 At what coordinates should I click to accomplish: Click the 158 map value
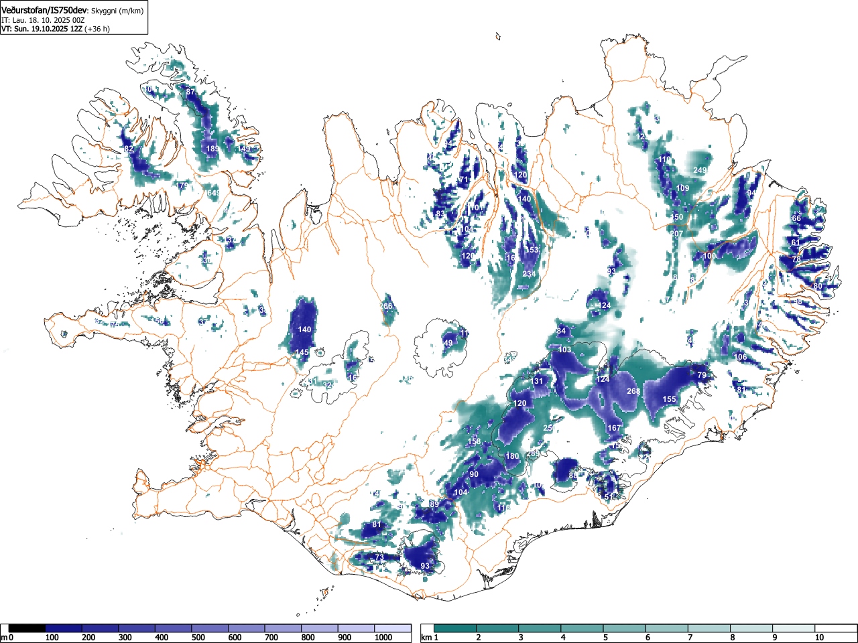click(474, 441)
